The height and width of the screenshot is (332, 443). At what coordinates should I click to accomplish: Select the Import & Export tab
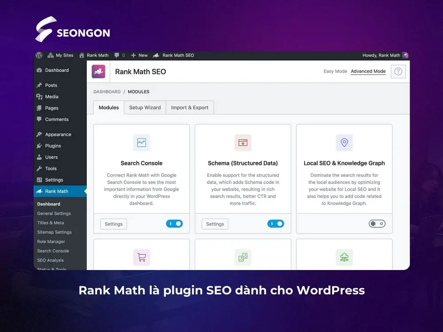(190, 108)
